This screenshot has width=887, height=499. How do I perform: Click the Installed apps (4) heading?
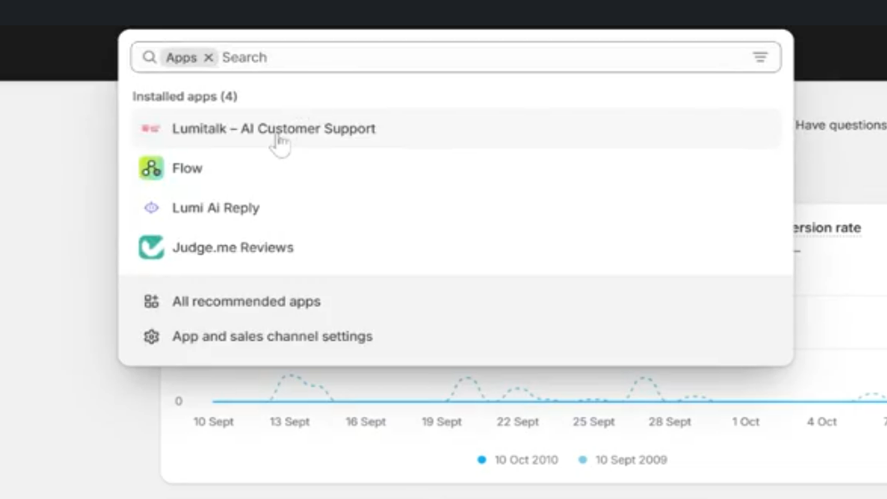click(x=185, y=96)
